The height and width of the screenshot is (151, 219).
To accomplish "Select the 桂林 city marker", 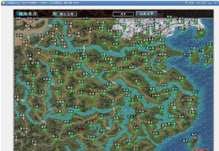I will point(94,139).
